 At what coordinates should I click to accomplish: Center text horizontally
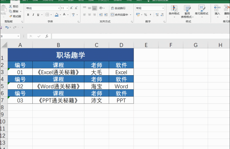pos(89,15)
